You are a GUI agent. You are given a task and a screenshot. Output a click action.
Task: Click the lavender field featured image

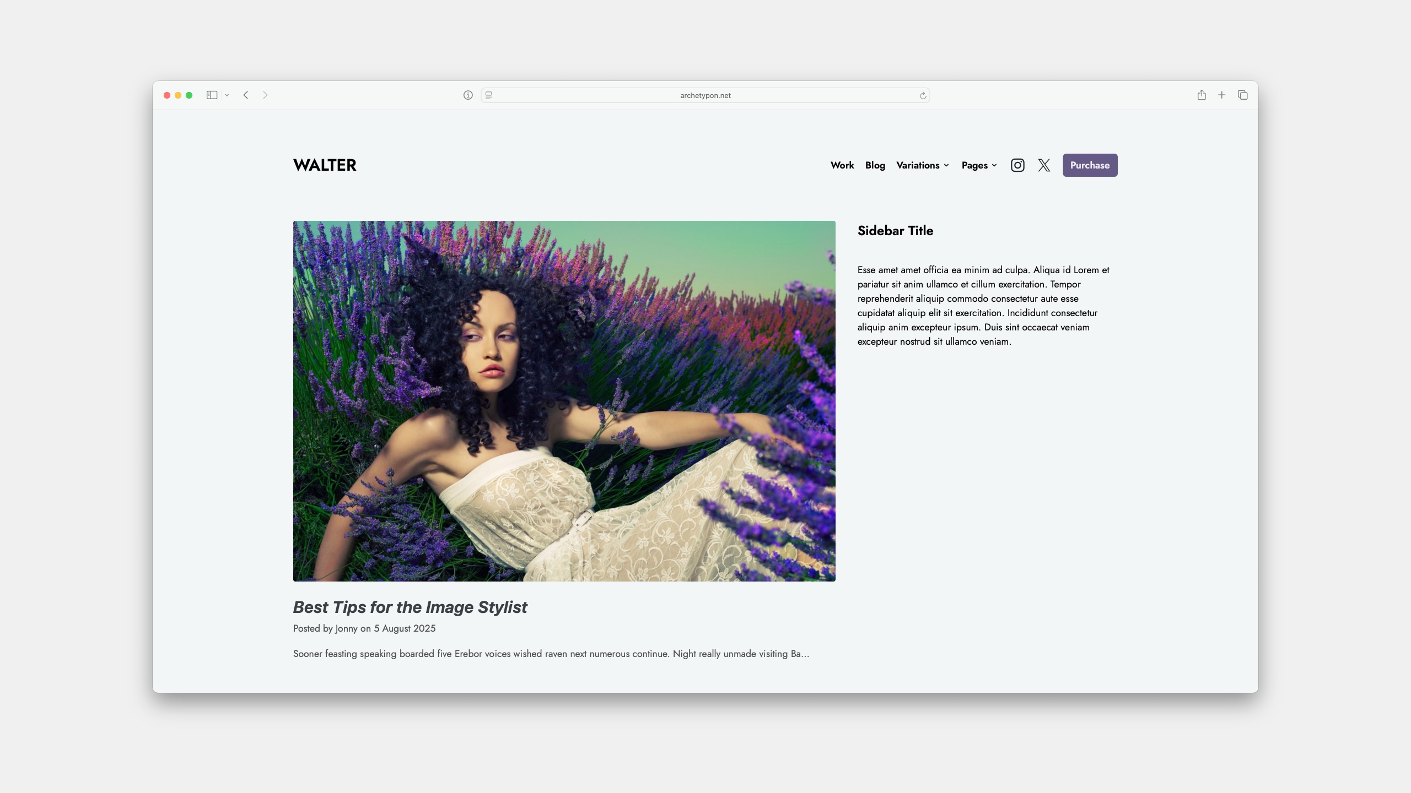(x=564, y=401)
